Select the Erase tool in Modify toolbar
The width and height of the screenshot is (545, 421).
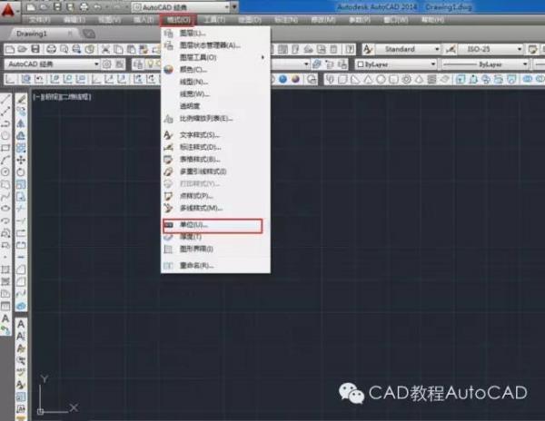[x=21, y=100]
